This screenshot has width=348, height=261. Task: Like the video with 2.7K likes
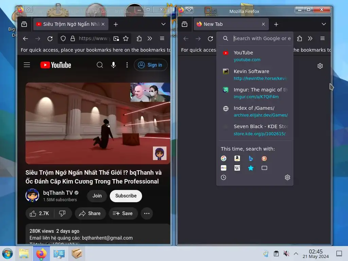pyautogui.click(x=39, y=213)
